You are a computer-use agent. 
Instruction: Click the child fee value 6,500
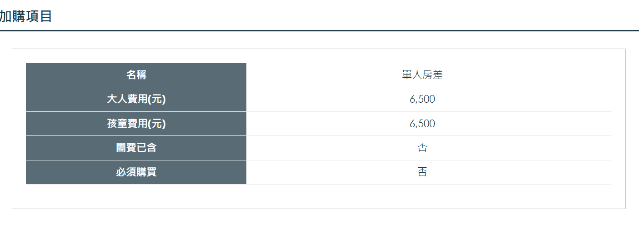(422, 124)
